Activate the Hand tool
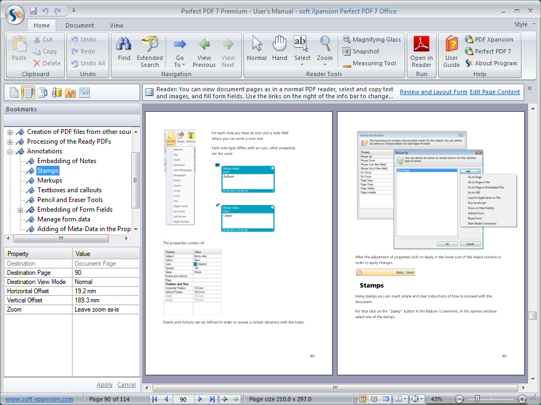The width and height of the screenshot is (541, 405). pyautogui.click(x=280, y=49)
